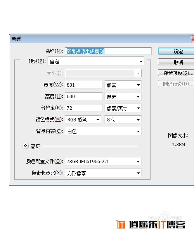Open the 预设 dropdown showing 自定
The height and width of the screenshot is (232, 194).
pos(96,61)
